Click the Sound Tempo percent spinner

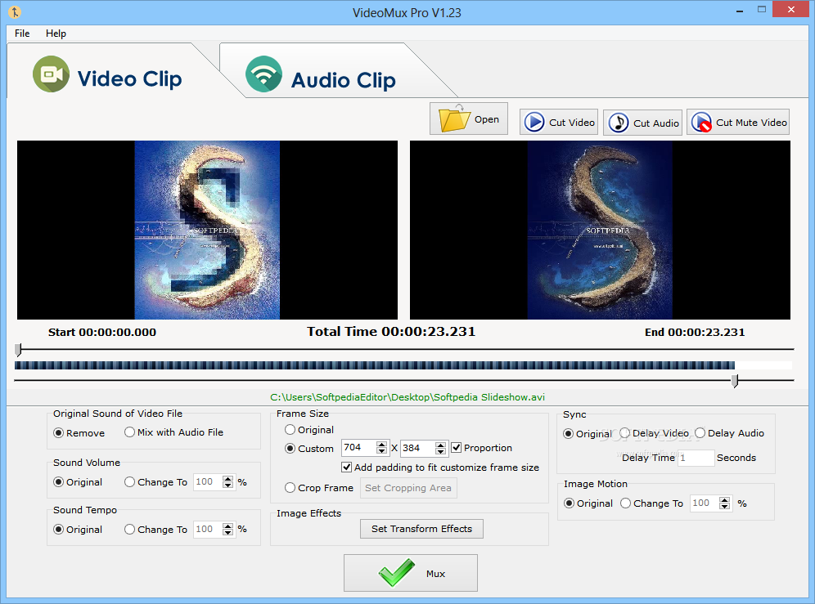[227, 529]
